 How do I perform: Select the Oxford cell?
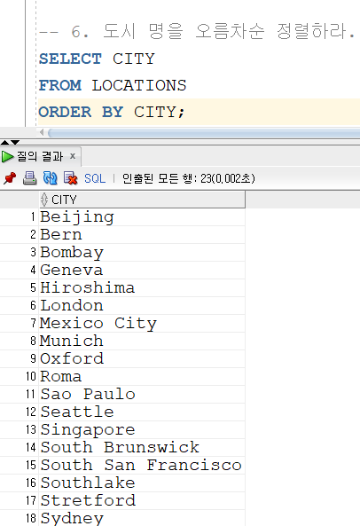click(x=142, y=359)
